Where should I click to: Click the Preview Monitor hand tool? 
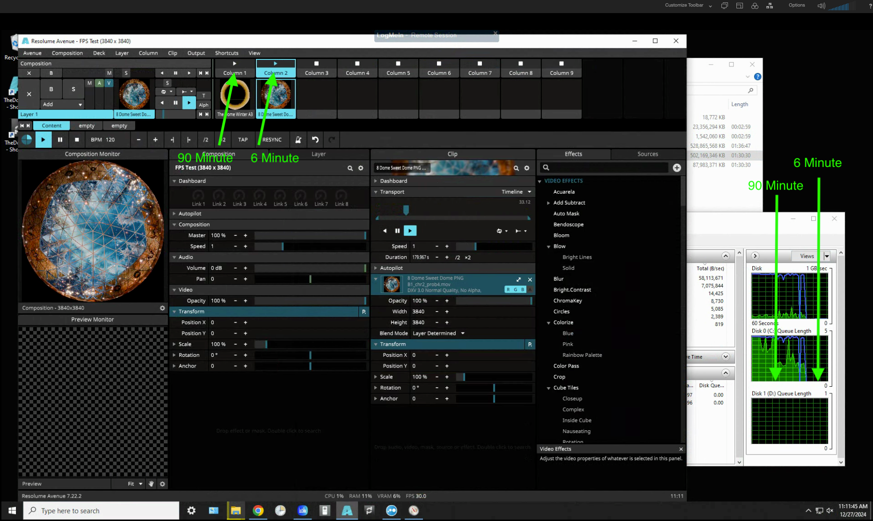click(x=151, y=484)
